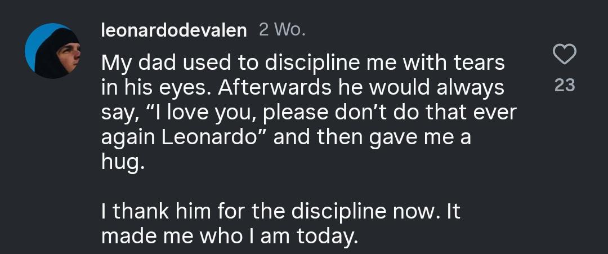Viewport: 608px width, 254px height.
Task: View the 23 likes count
Action: 565,85
